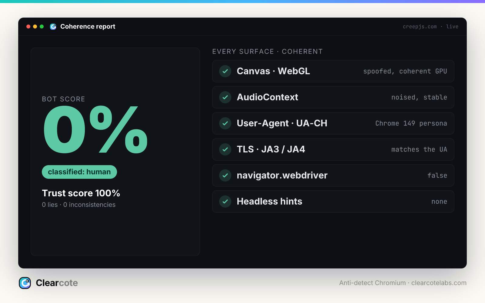
Task: Open the clearcotelabs.com link text
Action: 439,283
